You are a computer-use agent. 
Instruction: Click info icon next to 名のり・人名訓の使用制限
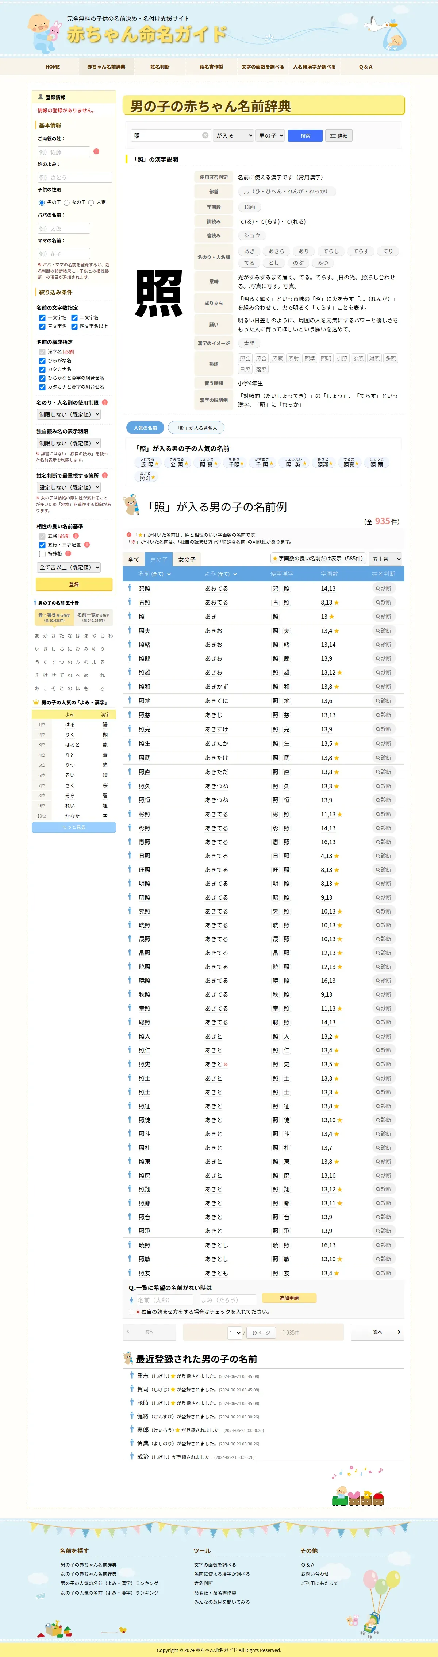point(105,402)
